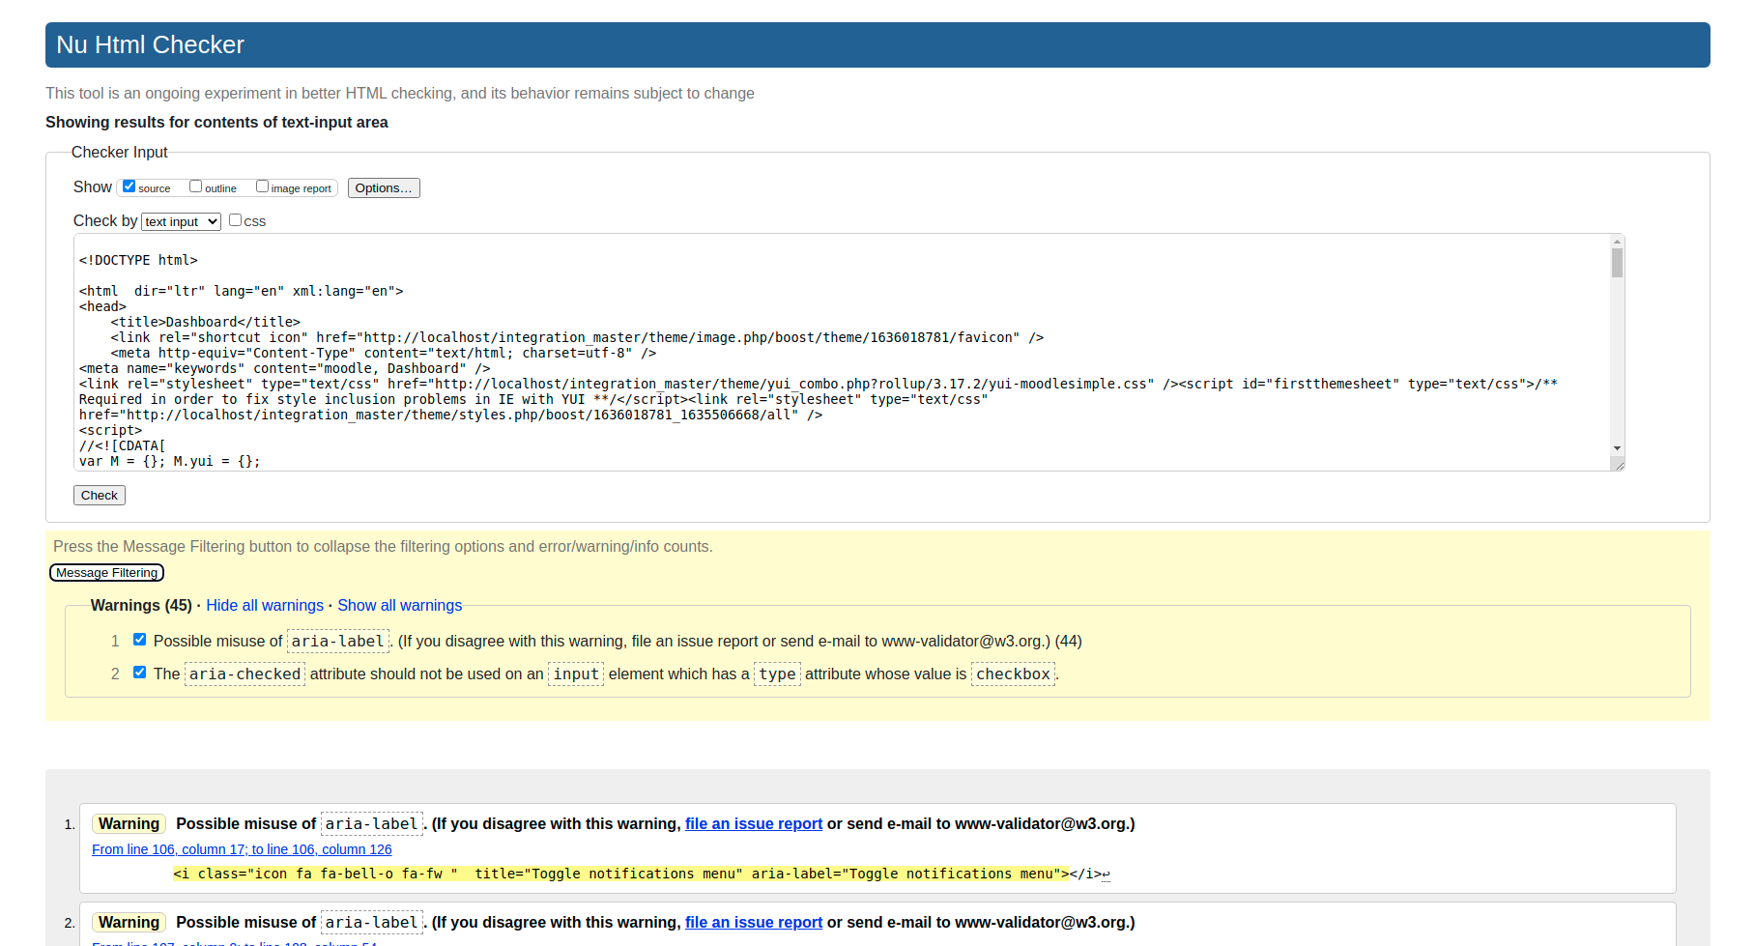The height and width of the screenshot is (946, 1754).
Task: Click inside the HTML source text area
Action: coord(842,353)
